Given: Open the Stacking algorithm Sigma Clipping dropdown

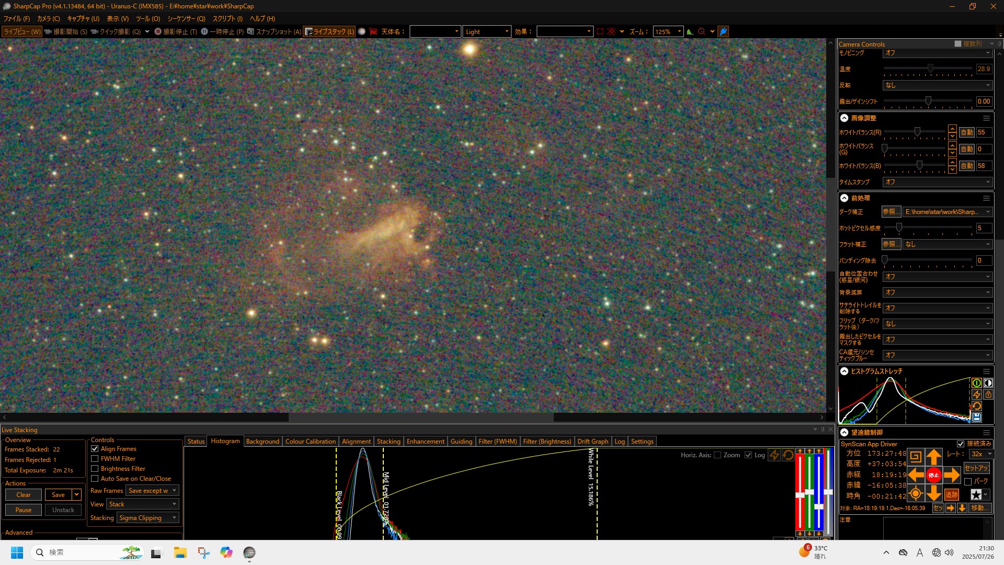Looking at the screenshot, I should pos(148,518).
